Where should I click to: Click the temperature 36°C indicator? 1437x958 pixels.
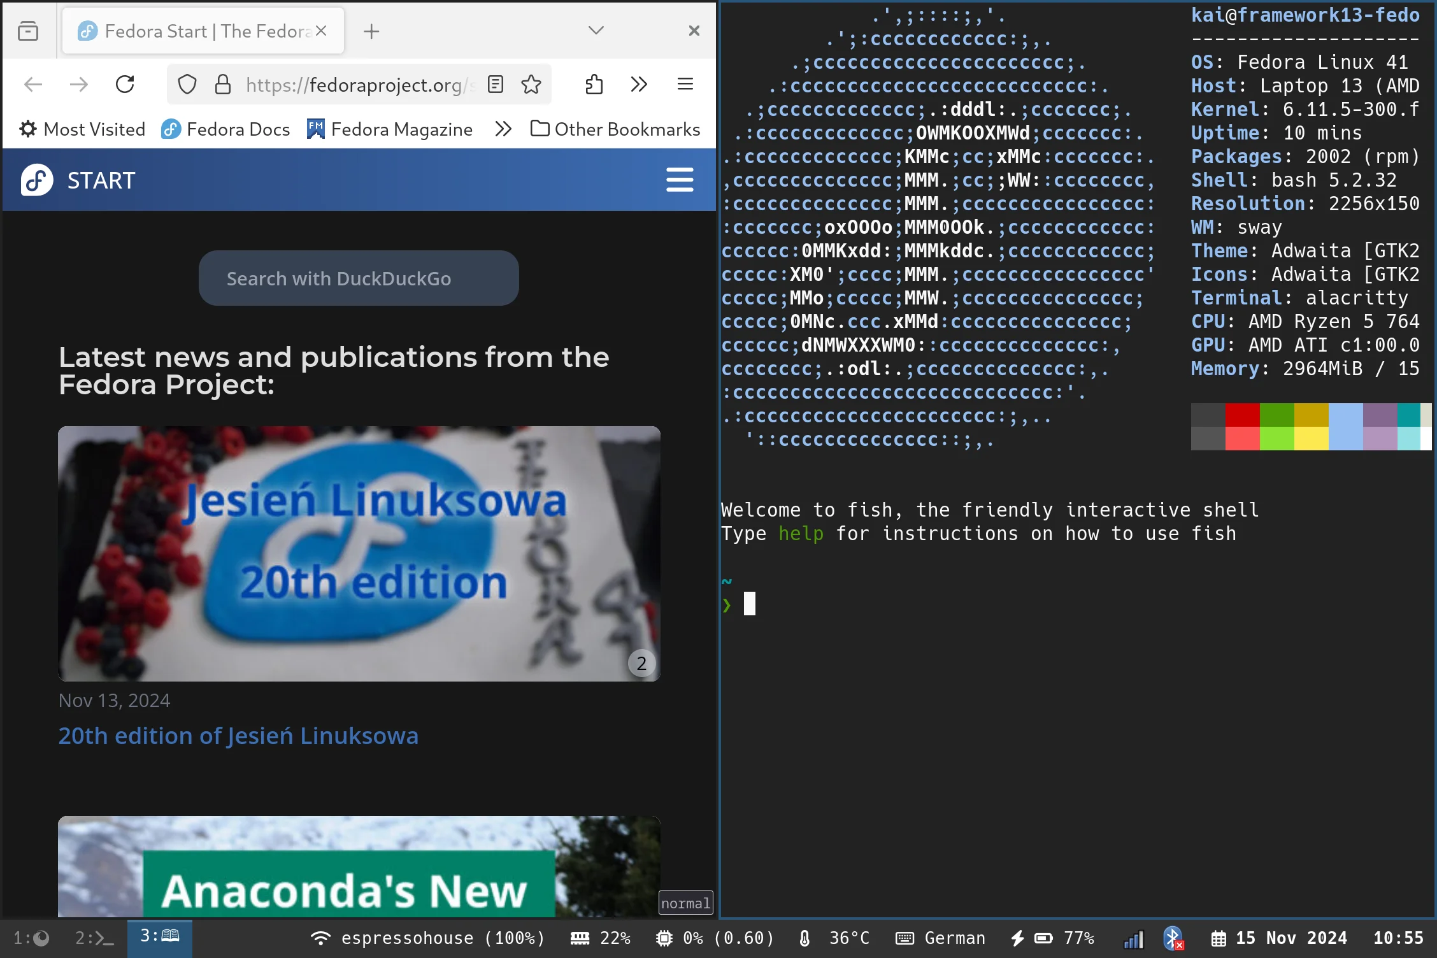(834, 938)
